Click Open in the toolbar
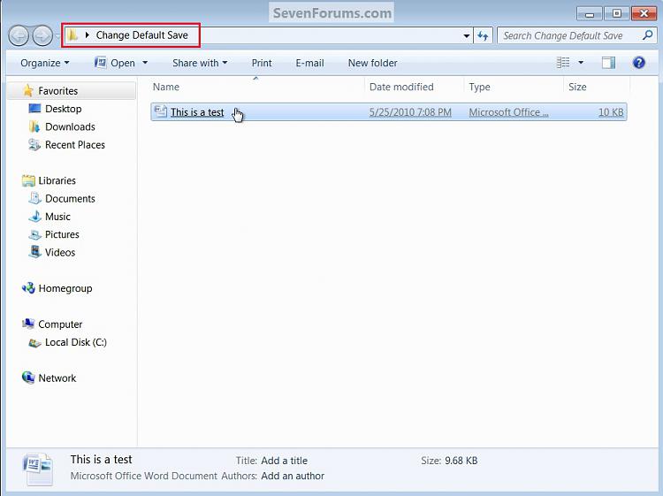Screen dimensions: 663x496 pyautogui.click(x=123, y=63)
